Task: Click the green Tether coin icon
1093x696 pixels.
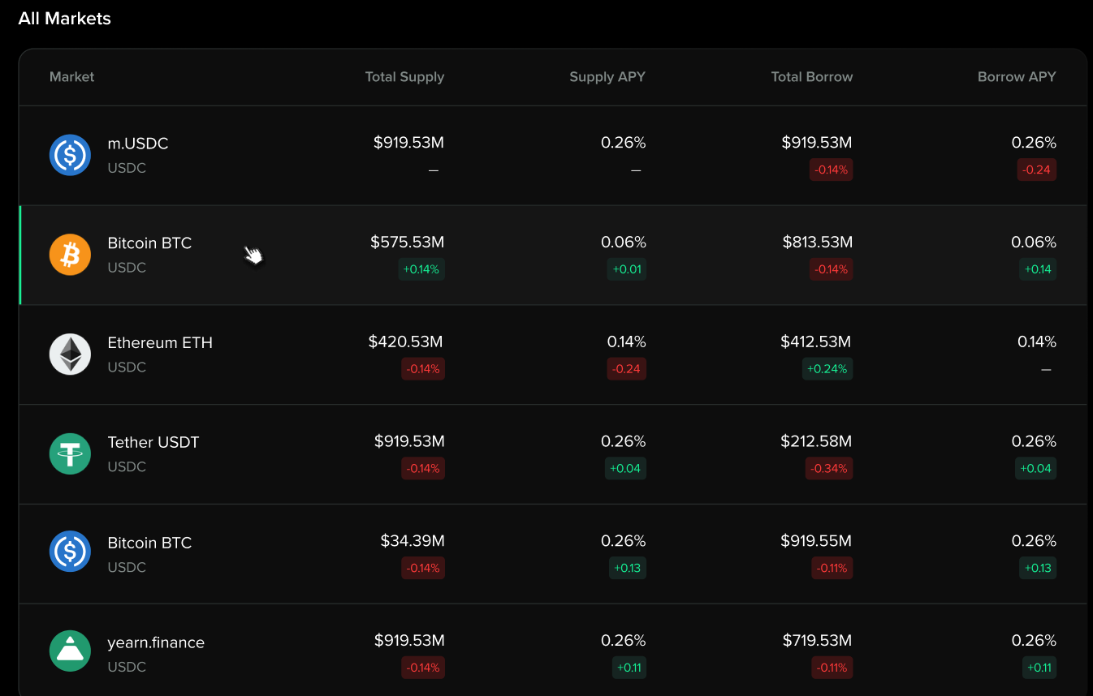Action: pyautogui.click(x=70, y=453)
